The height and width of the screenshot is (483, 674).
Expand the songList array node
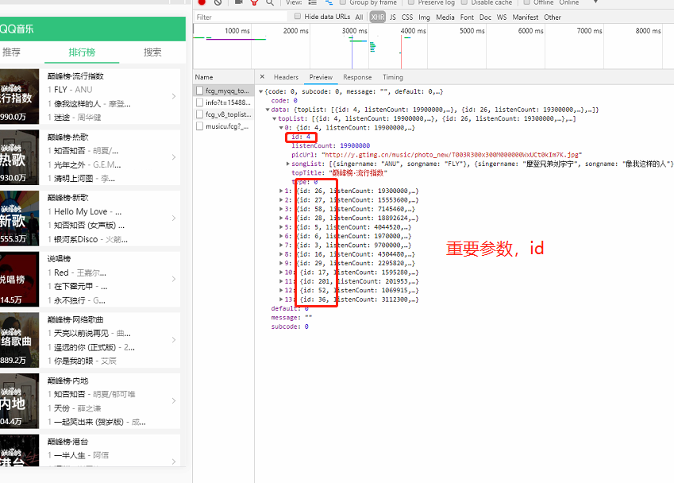(288, 164)
